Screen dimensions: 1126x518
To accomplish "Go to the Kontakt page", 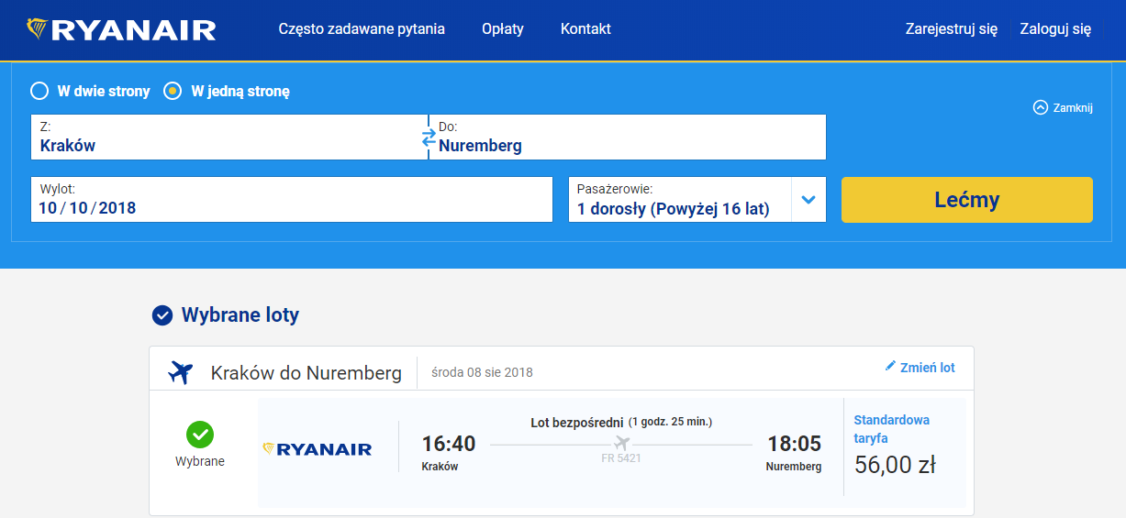I will 585,29.
